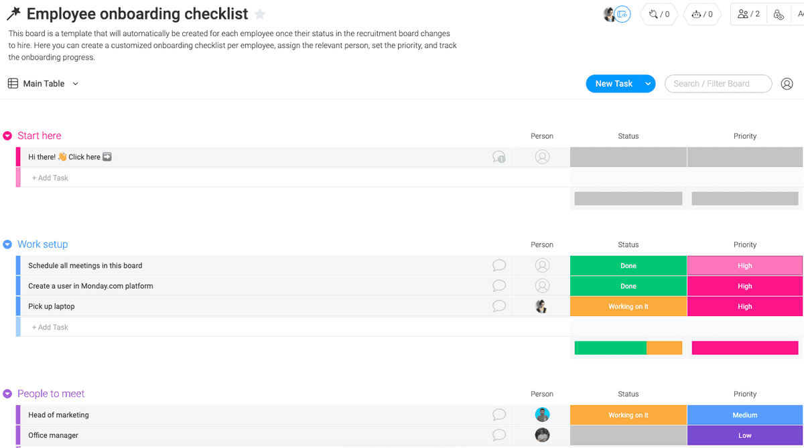Image resolution: width=804 pixels, height=448 pixels.
Task: Open the New Task dropdown arrow
Action: pyautogui.click(x=647, y=83)
